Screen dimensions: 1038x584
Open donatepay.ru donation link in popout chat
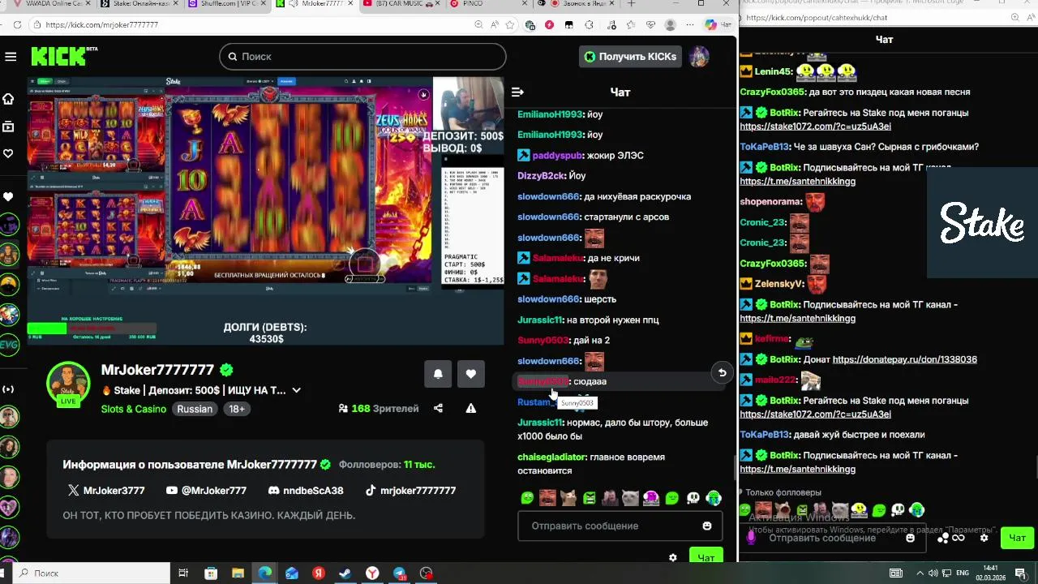click(x=904, y=359)
